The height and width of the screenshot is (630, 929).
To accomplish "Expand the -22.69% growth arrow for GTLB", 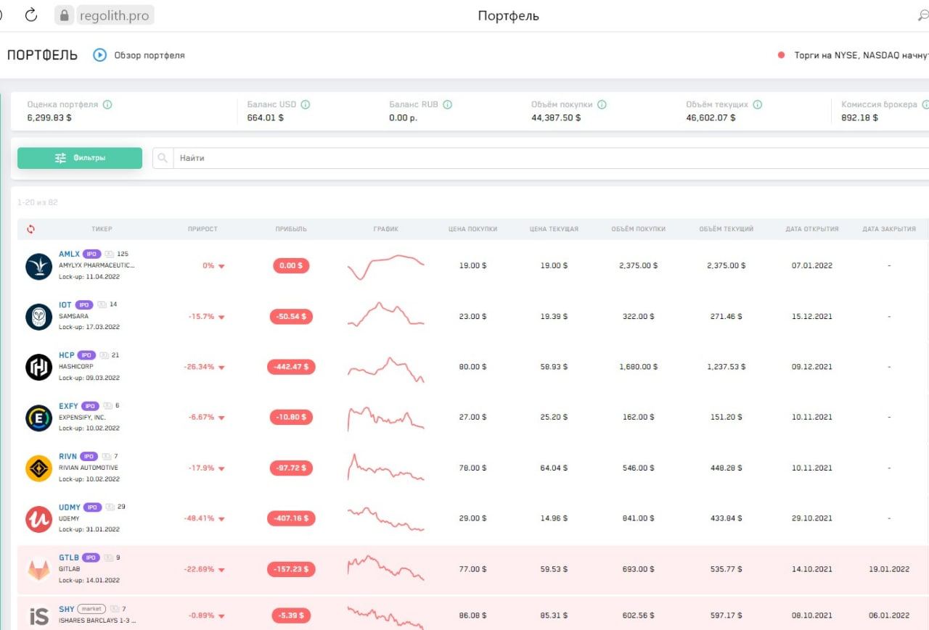I will [x=221, y=570].
